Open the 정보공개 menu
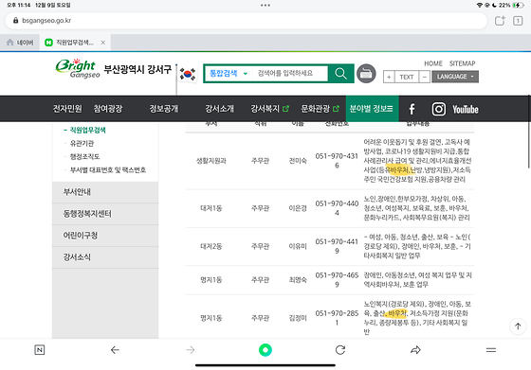531x370 pixels. [x=164, y=109]
